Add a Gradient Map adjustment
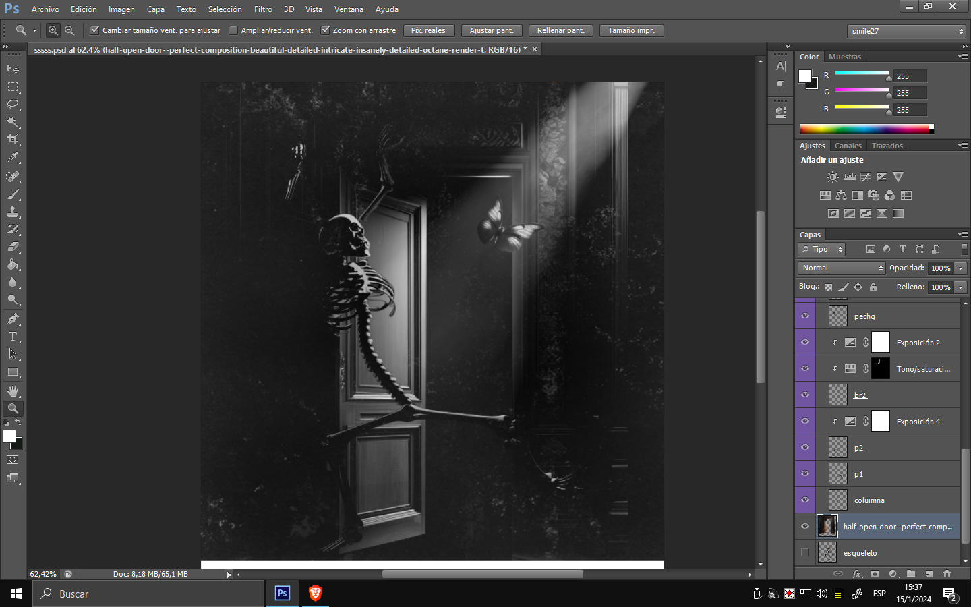 point(898,214)
